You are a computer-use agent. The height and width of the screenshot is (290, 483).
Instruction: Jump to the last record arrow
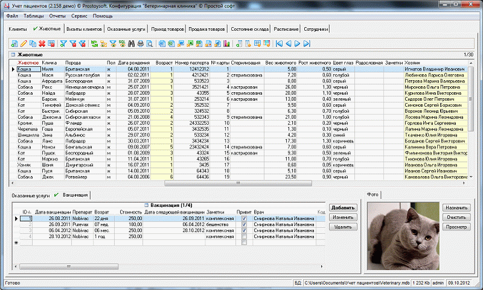tap(307, 43)
